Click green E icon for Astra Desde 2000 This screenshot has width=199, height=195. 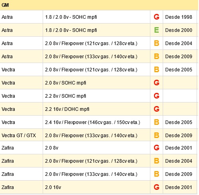pyautogui.click(x=156, y=30)
